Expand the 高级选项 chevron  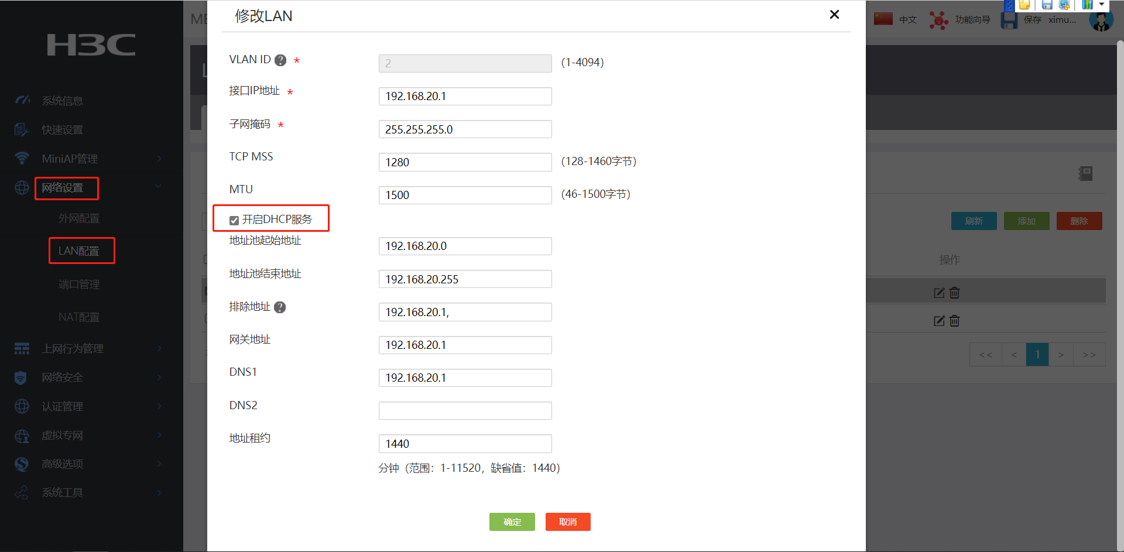pyautogui.click(x=159, y=464)
